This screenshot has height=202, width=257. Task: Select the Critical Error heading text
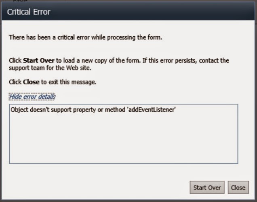(29, 12)
